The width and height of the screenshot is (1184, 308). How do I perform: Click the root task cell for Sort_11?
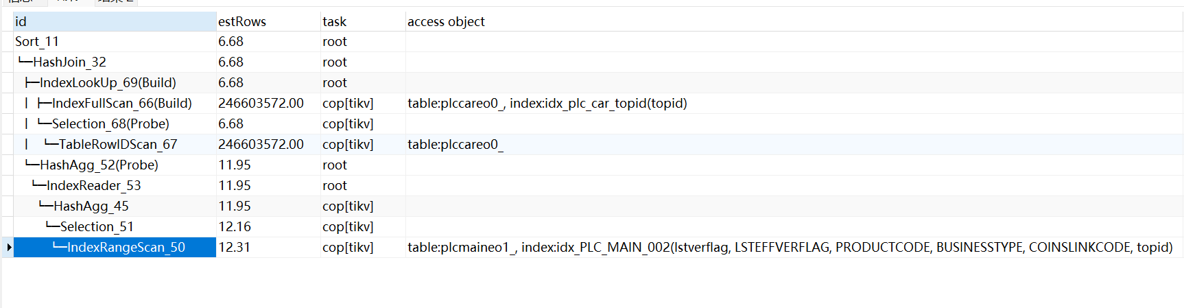coord(335,42)
